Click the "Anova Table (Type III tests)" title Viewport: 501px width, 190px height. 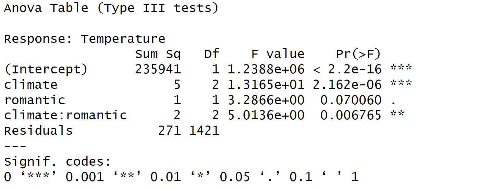click(111, 8)
